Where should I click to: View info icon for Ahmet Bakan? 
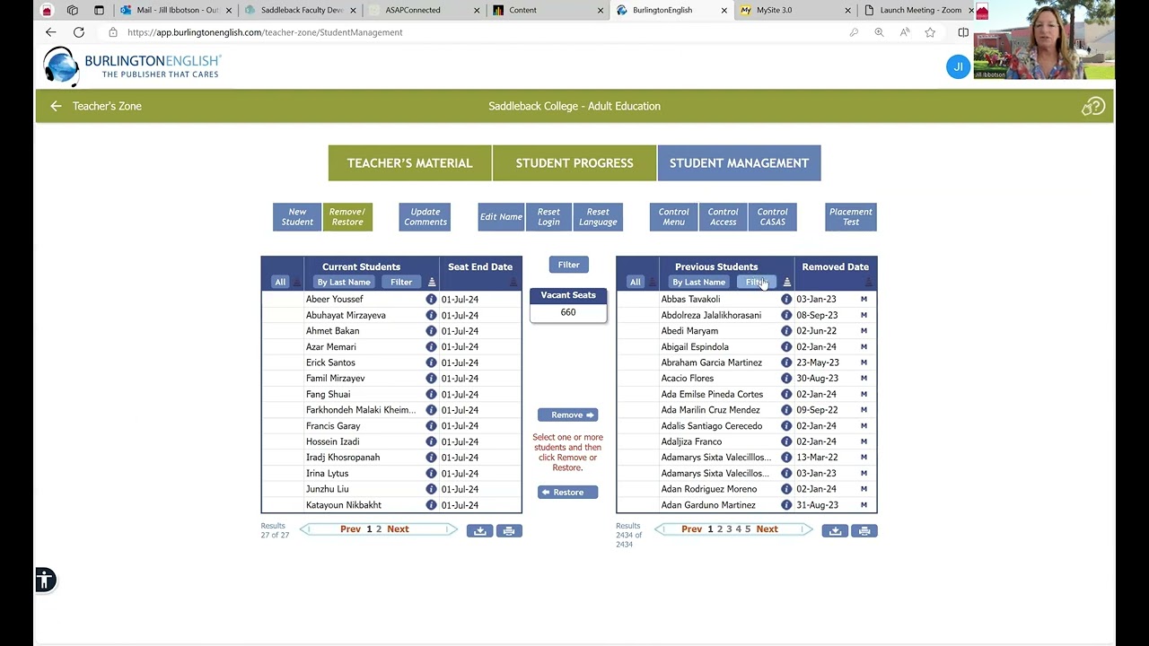431,331
